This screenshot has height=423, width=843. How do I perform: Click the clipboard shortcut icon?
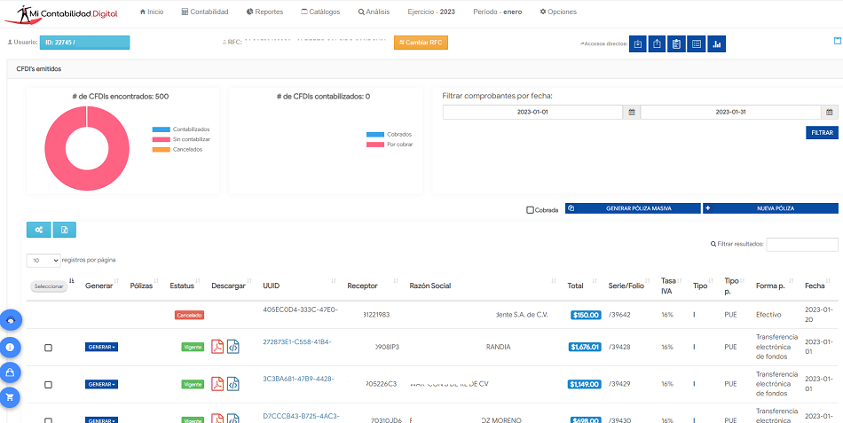point(676,43)
